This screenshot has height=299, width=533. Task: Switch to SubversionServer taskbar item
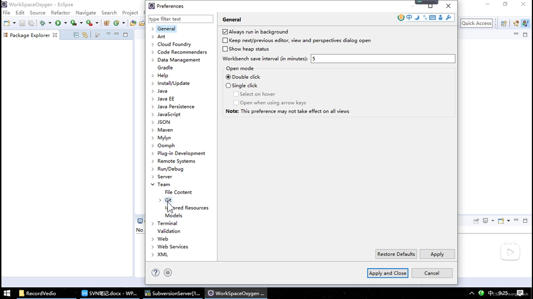[x=173, y=293]
